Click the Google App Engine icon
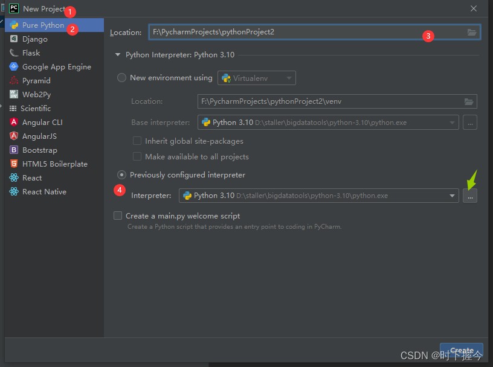 click(14, 66)
